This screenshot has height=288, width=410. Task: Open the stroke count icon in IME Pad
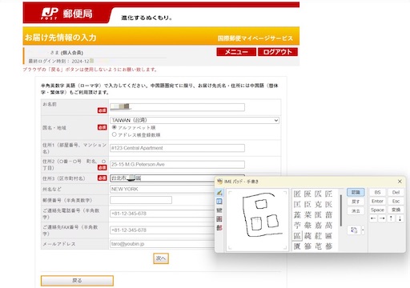tap(219, 219)
